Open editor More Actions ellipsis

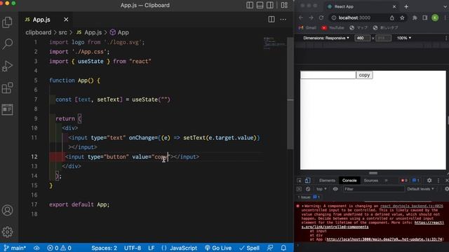(283, 20)
